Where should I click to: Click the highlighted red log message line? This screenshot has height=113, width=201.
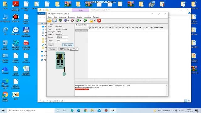pos(82,89)
